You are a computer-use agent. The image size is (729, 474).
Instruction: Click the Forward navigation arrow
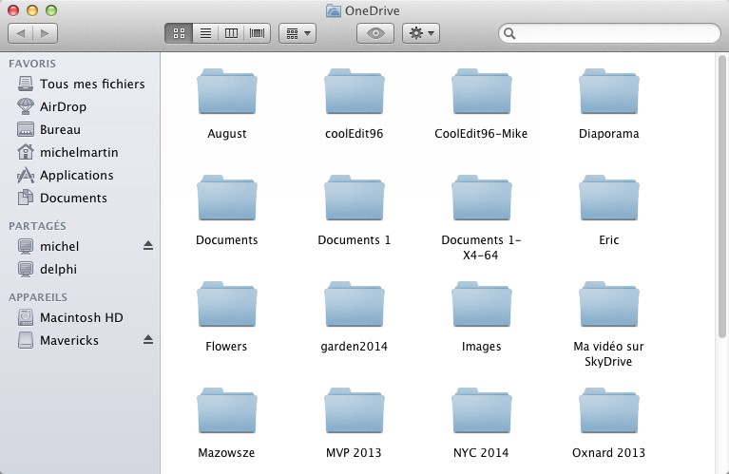pos(45,33)
